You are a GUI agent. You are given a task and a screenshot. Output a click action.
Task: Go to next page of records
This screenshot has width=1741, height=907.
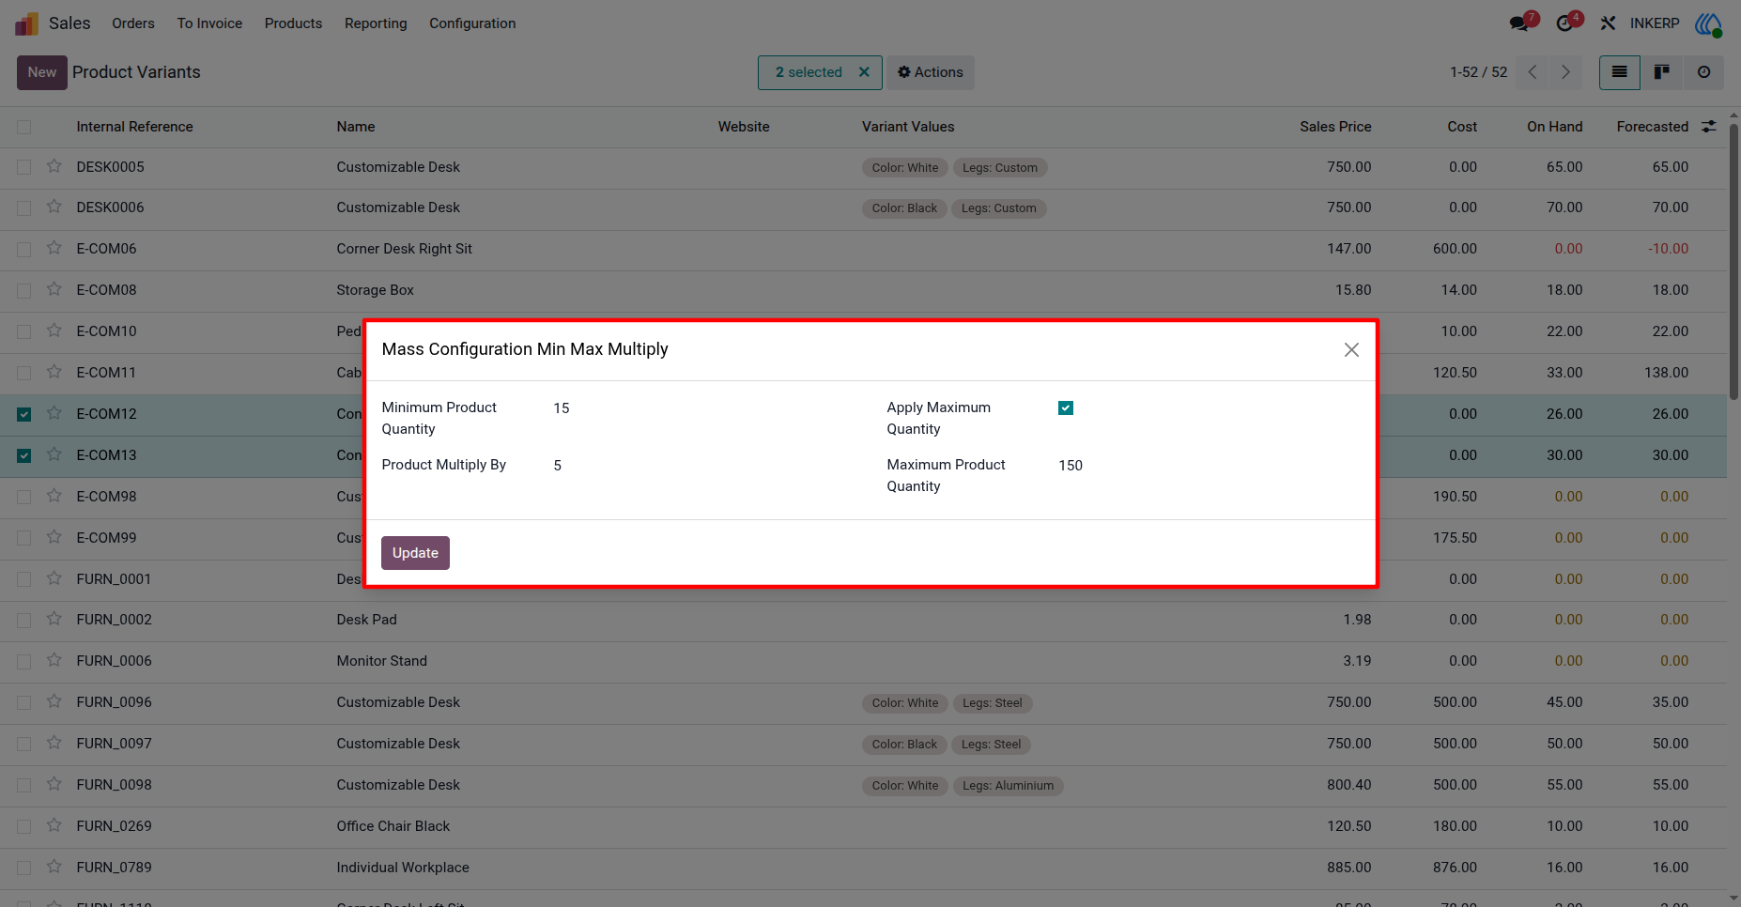[1565, 72]
